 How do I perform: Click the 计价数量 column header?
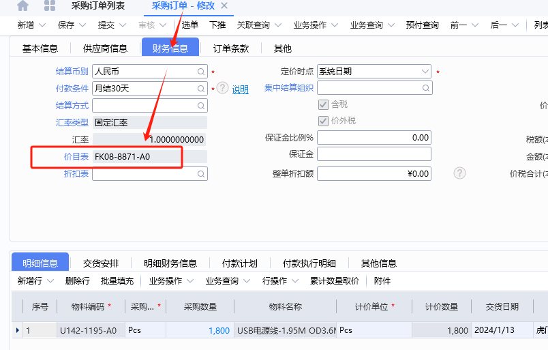pos(442,307)
